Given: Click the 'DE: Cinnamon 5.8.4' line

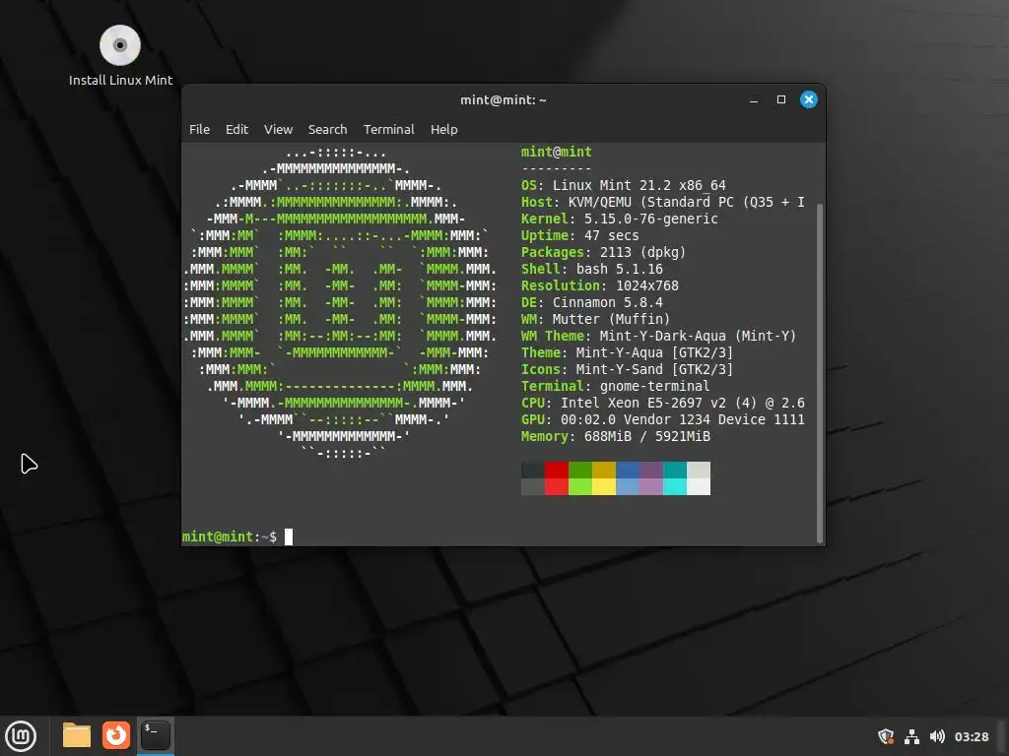Looking at the screenshot, I should tap(592, 302).
